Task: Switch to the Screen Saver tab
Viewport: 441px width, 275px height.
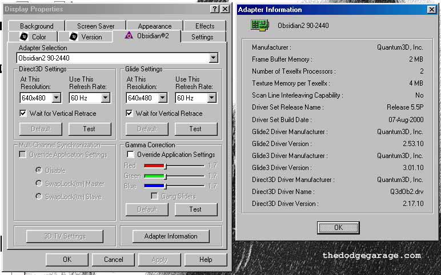Action: pos(95,26)
